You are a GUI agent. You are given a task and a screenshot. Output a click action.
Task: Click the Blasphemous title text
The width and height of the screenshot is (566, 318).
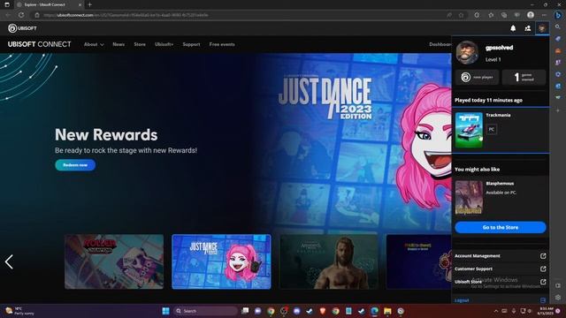point(500,184)
